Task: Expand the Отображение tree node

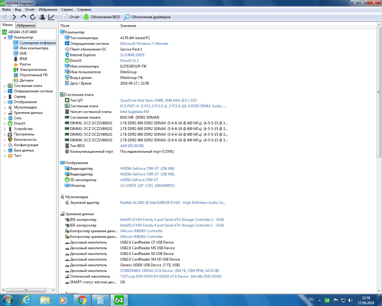Action: pos(5,102)
